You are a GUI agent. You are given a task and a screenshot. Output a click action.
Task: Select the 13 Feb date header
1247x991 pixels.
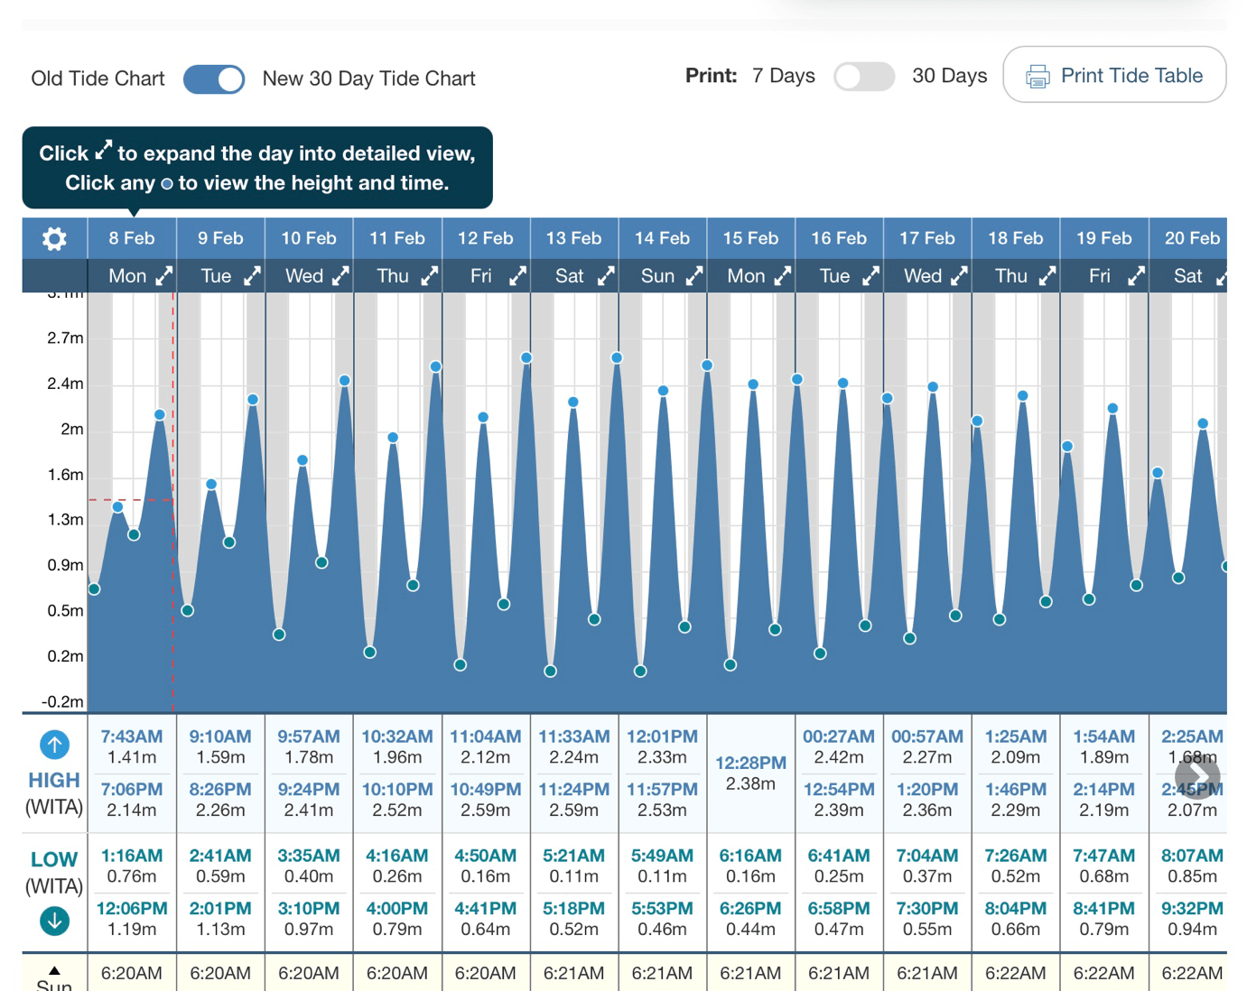click(x=573, y=239)
